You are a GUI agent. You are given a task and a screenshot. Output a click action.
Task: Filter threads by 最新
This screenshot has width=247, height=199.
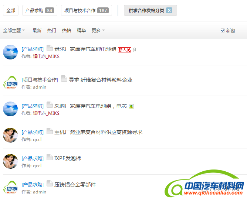[x=37, y=31]
